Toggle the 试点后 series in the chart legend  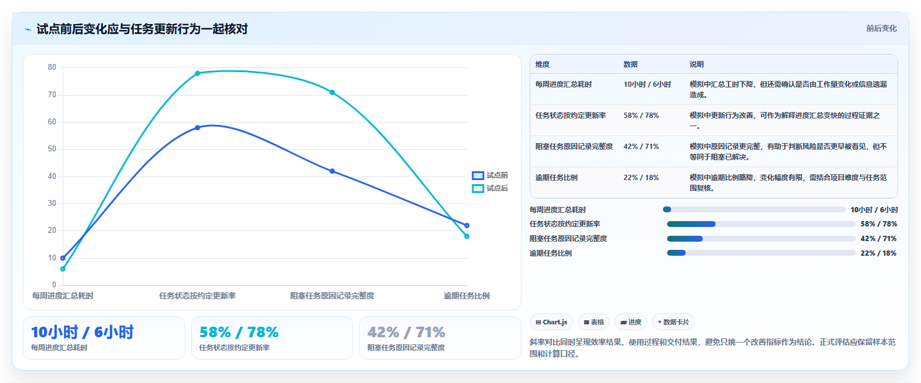pyautogui.click(x=490, y=188)
